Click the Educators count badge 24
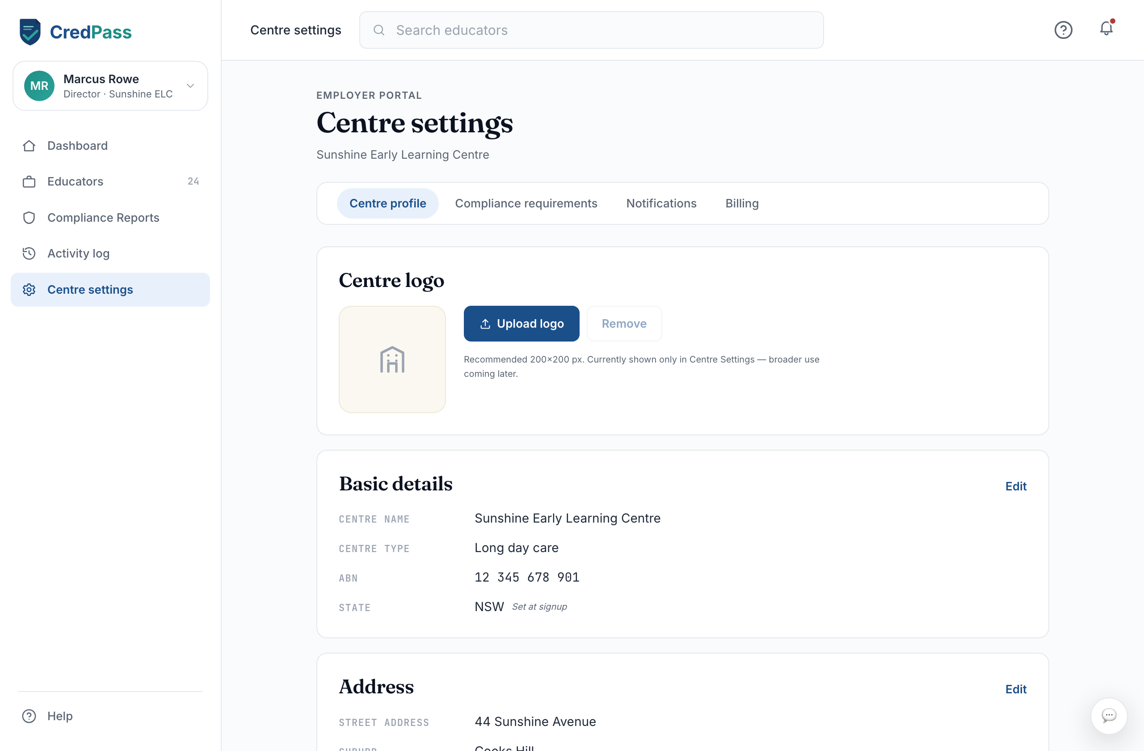 click(x=193, y=181)
